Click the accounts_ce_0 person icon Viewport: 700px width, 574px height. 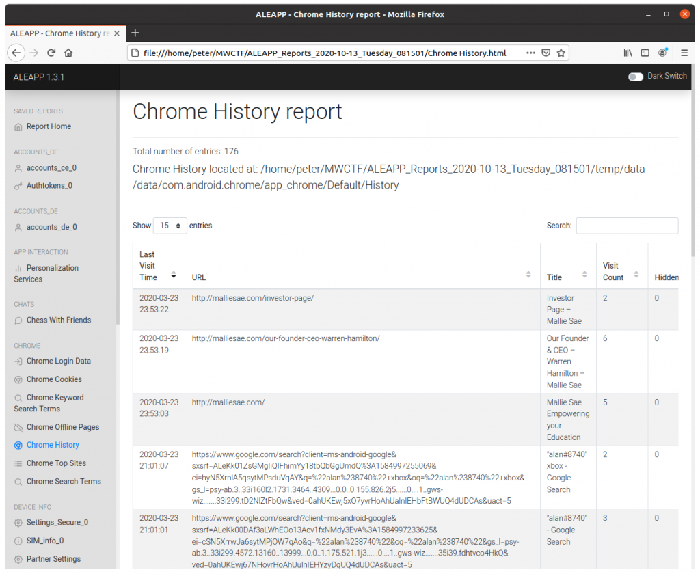(x=18, y=168)
